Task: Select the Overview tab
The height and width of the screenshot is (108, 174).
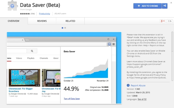Action: coord(13,21)
